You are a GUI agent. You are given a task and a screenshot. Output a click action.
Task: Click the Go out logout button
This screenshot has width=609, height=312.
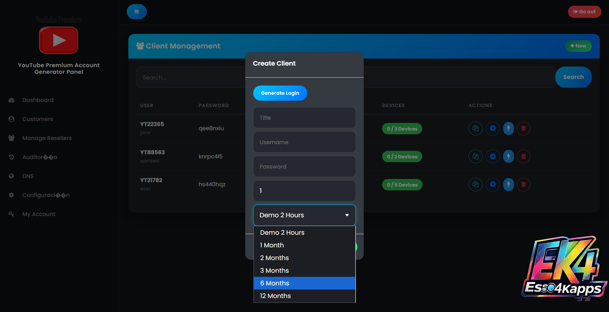point(584,12)
